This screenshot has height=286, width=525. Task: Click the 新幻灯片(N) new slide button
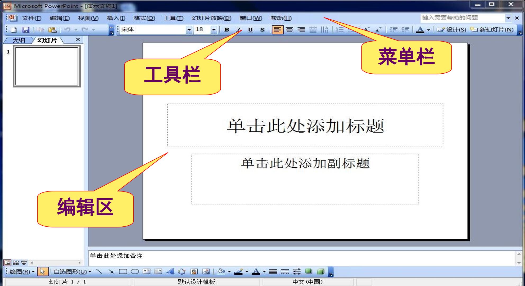tap(492, 30)
